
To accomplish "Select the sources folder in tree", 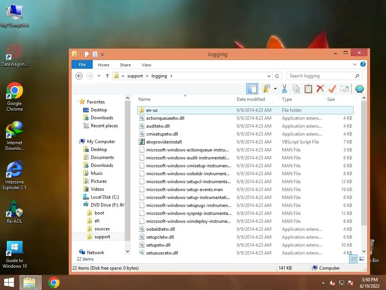I will click(98, 229).
